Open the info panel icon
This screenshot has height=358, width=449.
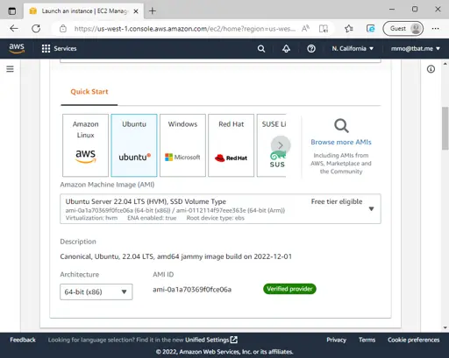[x=431, y=69]
